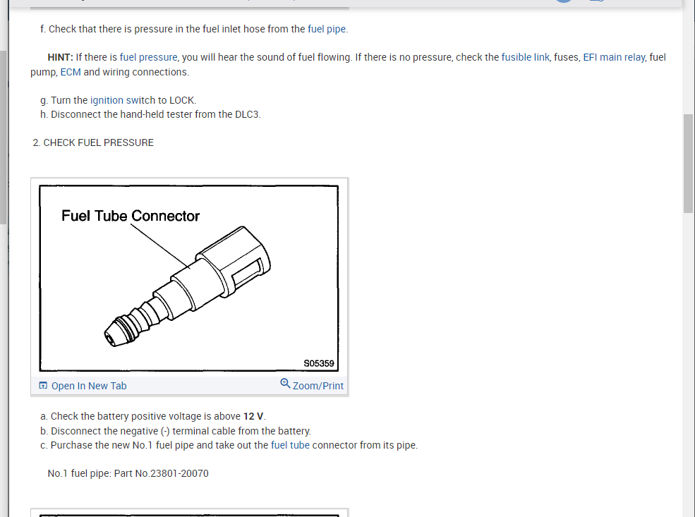Click the bold 'HINT:' label
This screenshot has height=517, width=695.
click(x=60, y=58)
